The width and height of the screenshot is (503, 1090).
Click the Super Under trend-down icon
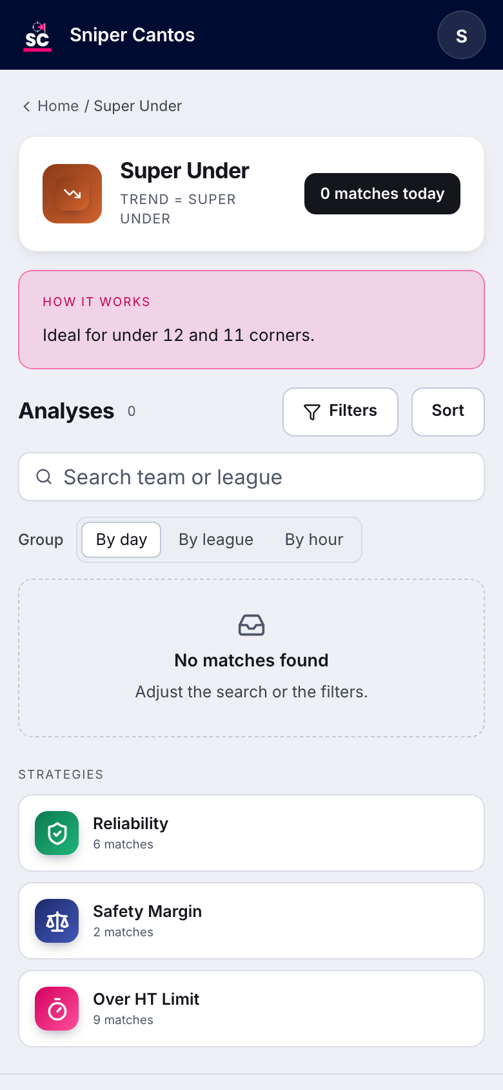(x=72, y=194)
